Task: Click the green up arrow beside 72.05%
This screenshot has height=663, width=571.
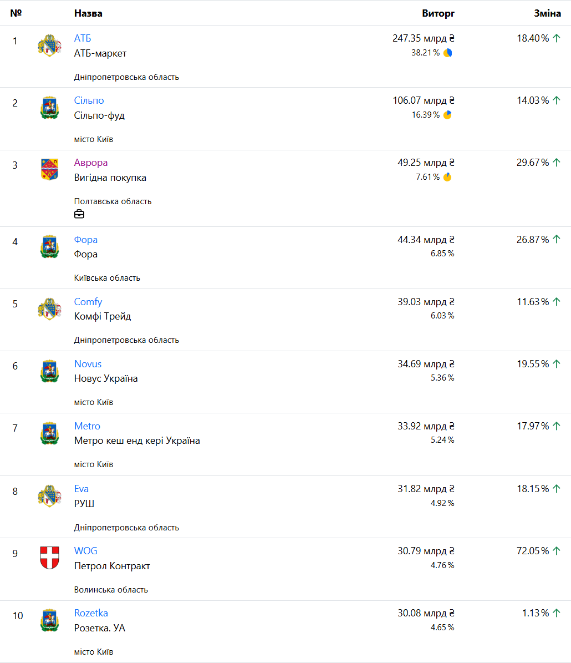Action: click(x=557, y=551)
